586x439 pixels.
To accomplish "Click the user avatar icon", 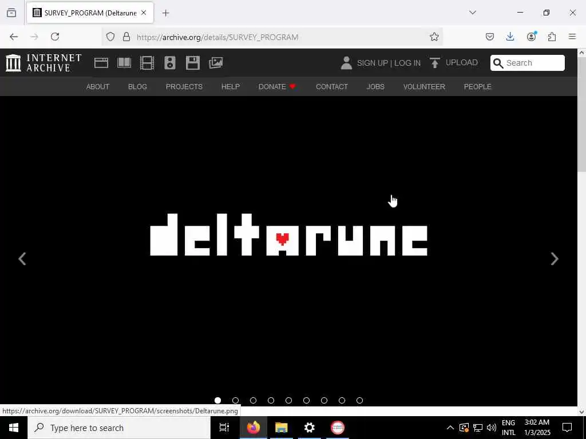I will [x=346, y=63].
